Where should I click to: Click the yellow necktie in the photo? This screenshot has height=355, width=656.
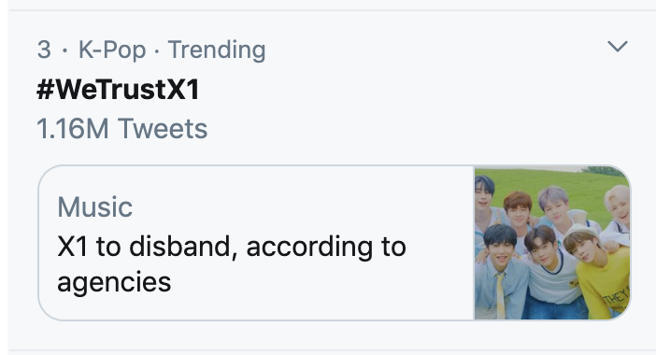(500, 295)
